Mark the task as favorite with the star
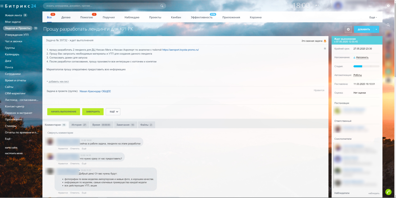 (325, 48)
